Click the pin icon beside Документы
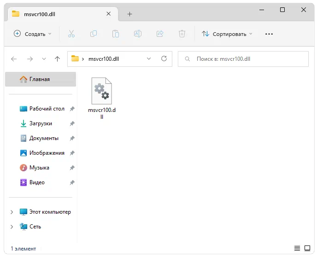The image size is (317, 257). tap(72, 138)
